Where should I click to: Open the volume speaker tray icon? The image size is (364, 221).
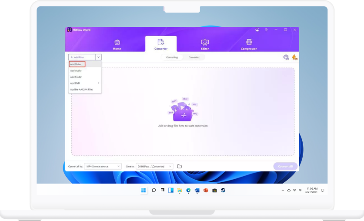coord(300,190)
